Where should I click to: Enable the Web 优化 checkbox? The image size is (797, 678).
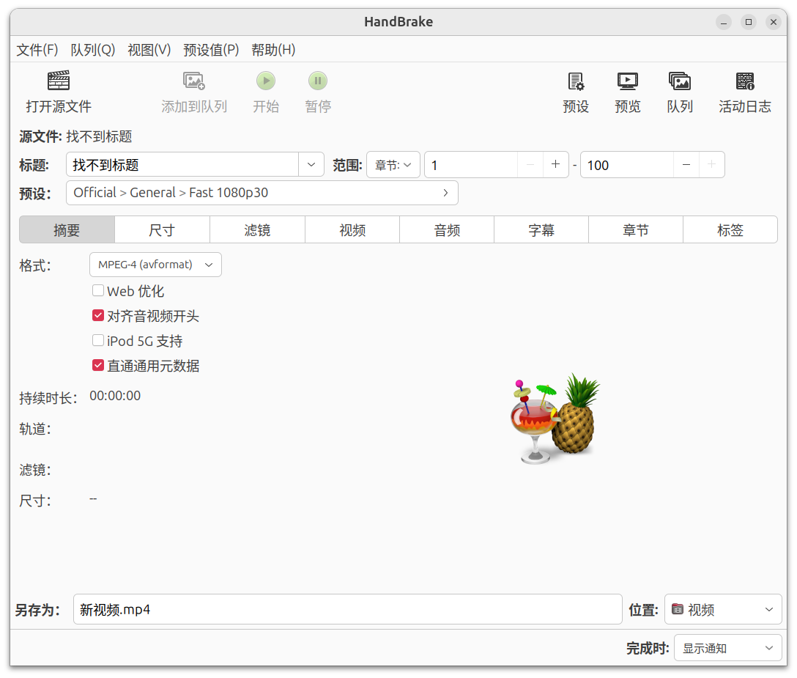click(98, 290)
